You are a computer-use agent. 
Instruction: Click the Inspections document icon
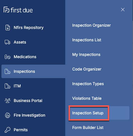tap(8, 71)
